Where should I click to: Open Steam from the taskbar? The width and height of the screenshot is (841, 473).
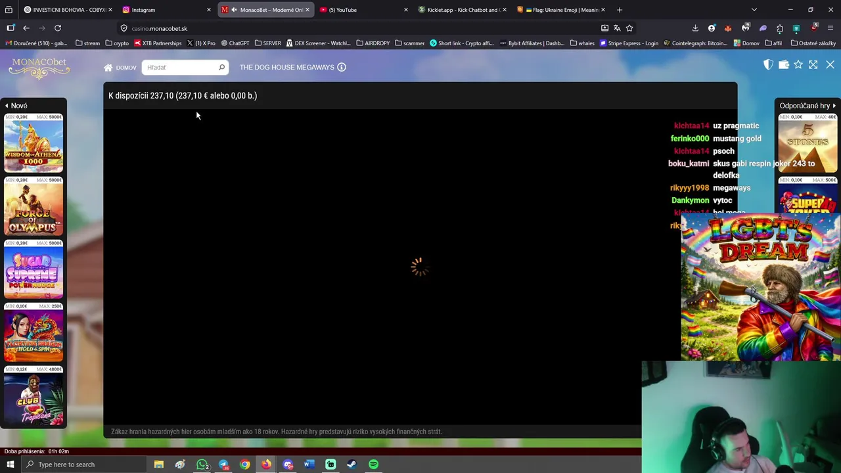352,464
